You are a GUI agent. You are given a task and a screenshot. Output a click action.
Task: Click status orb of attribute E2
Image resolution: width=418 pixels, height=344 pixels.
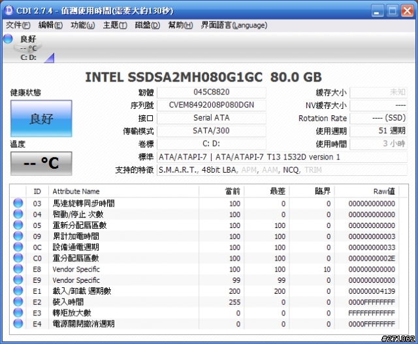point(18,302)
